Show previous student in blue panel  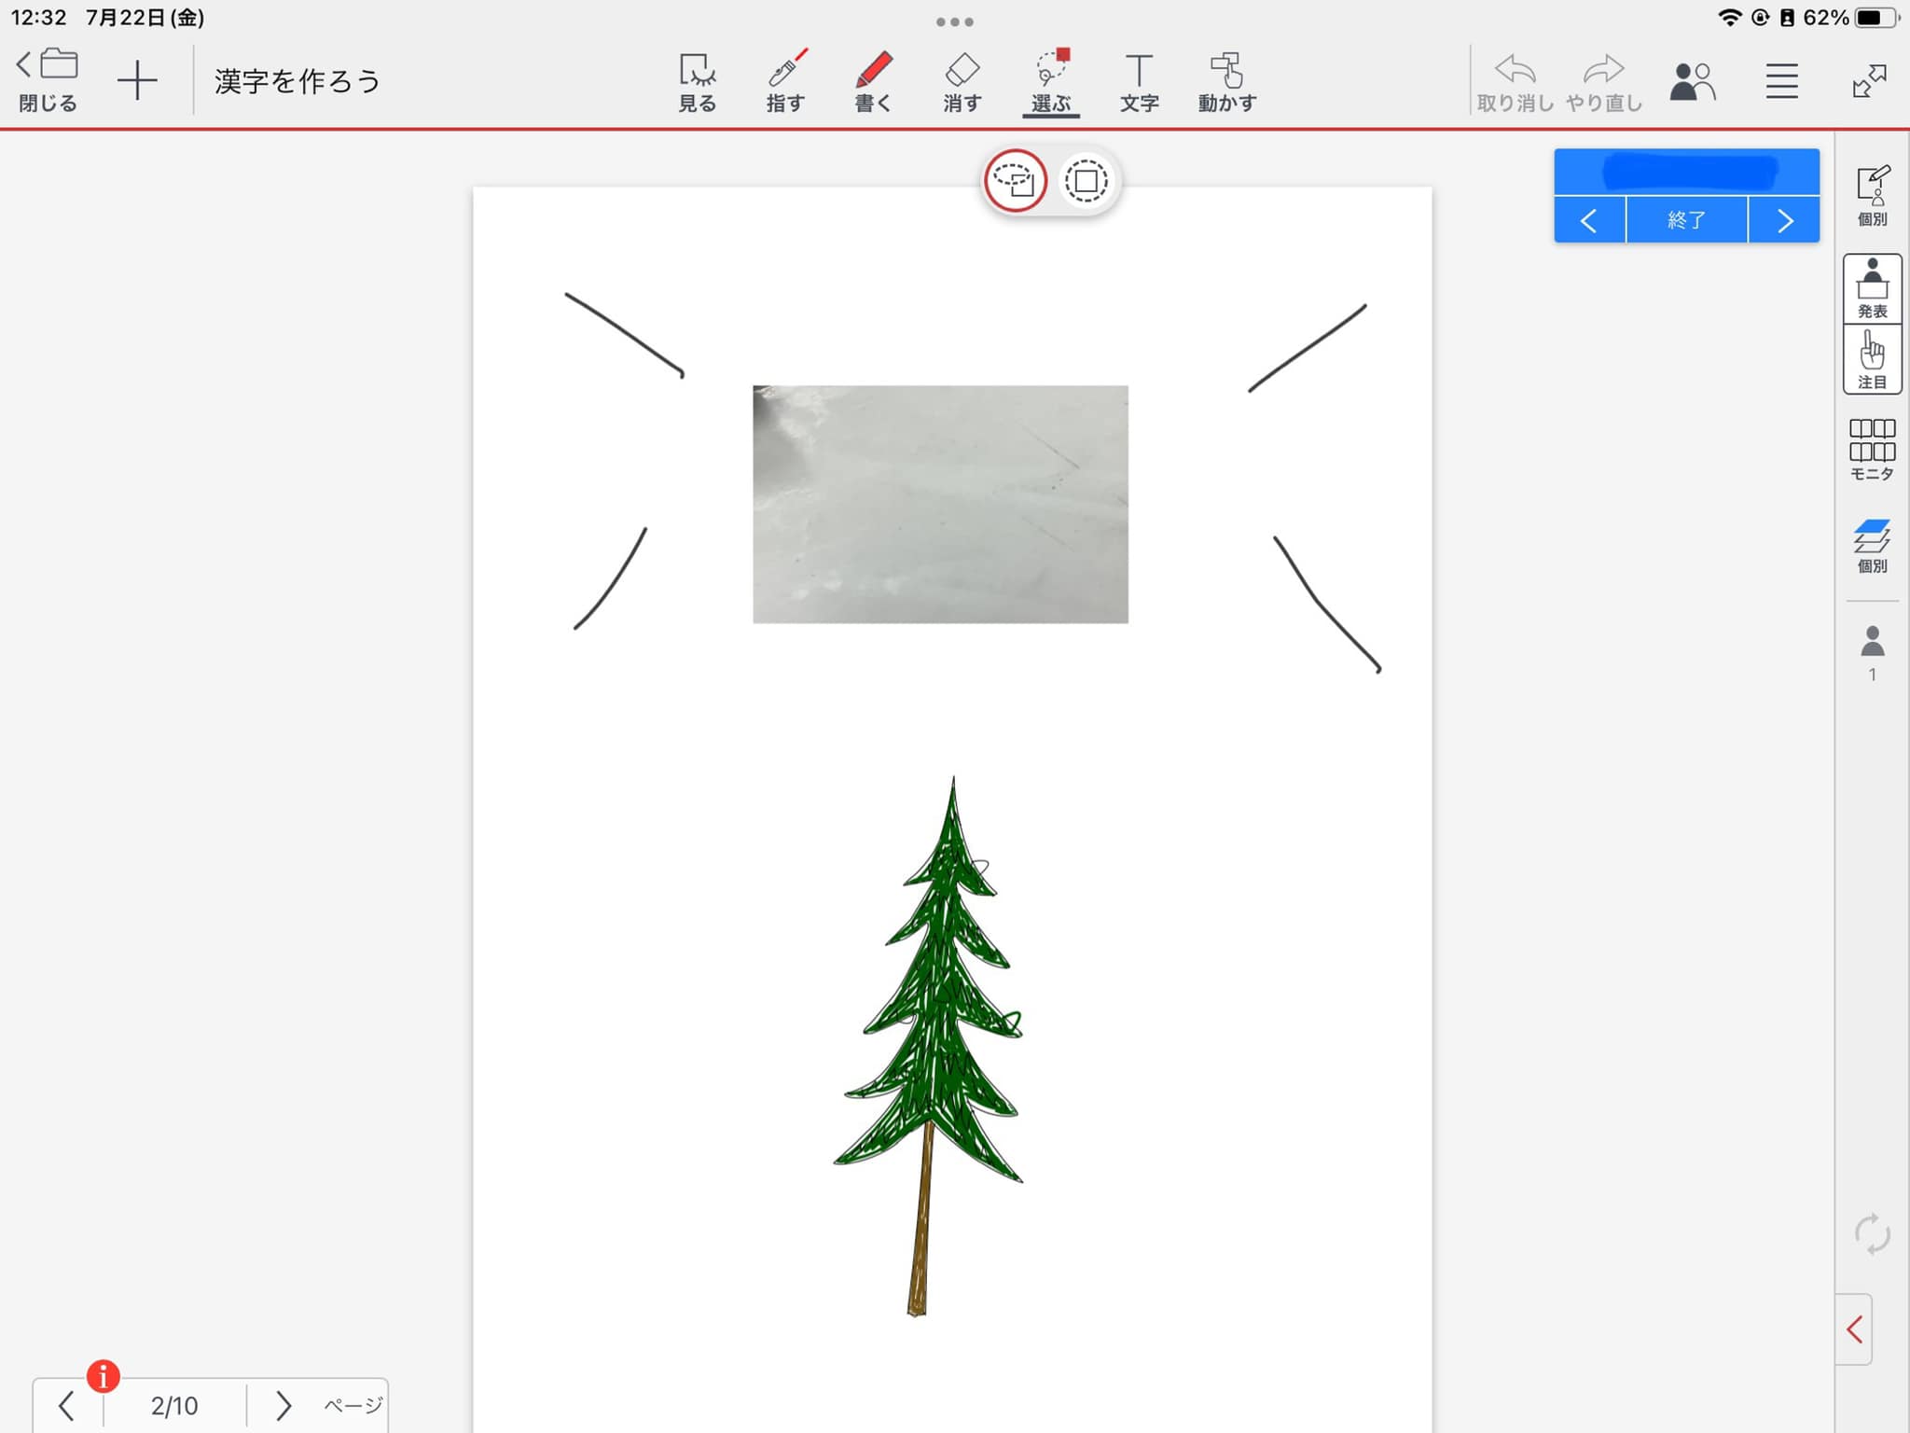(x=1589, y=220)
